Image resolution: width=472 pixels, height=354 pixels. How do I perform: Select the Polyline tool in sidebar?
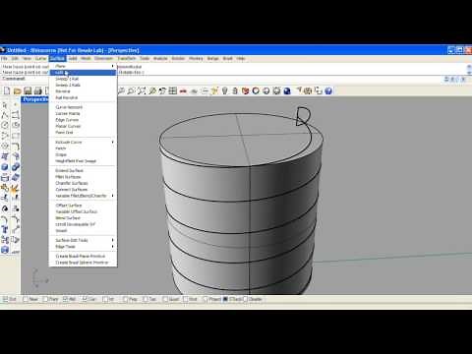[x=5, y=115]
